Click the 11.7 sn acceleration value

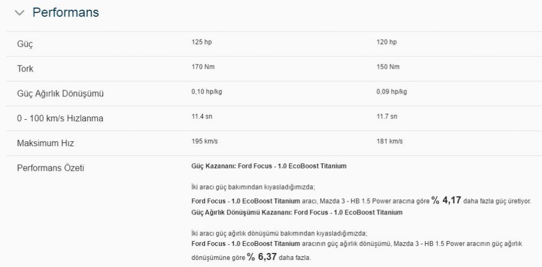coord(387,117)
